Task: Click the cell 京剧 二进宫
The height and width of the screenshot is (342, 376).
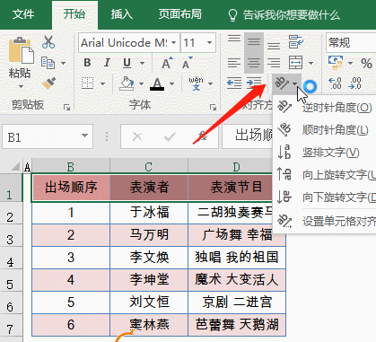Action: pyautogui.click(x=237, y=303)
